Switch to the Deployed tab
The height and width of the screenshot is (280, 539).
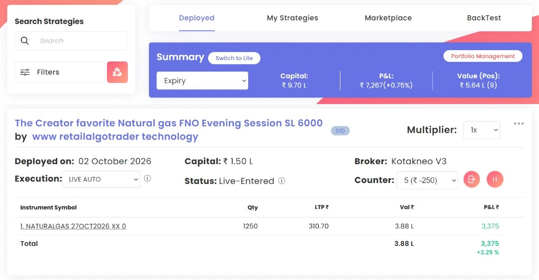click(197, 18)
